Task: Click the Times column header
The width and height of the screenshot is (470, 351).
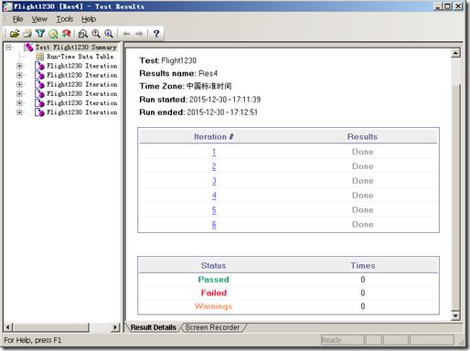Action: tap(363, 266)
